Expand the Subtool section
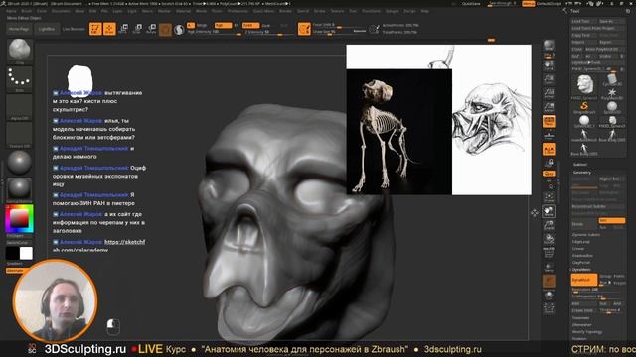Screen dimensions: 636x357 pos(580,165)
